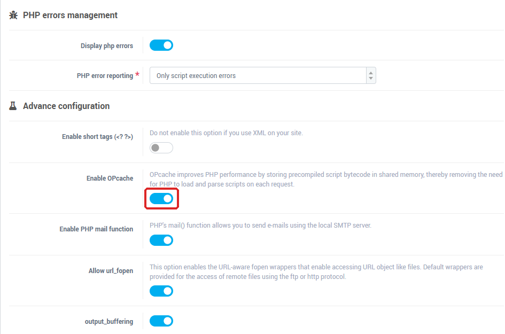Click the XML warning text under short tags
The image size is (505, 334).
(226, 133)
